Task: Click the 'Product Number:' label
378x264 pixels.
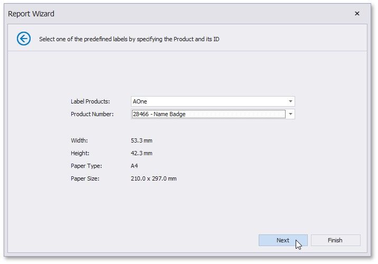Action: pos(92,114)
